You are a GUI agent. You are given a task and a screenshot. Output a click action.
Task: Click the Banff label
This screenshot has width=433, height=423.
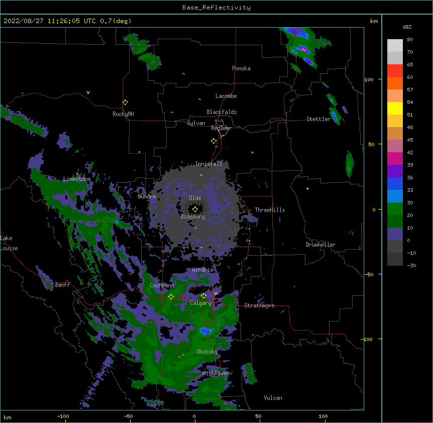(x=62, y=285)
